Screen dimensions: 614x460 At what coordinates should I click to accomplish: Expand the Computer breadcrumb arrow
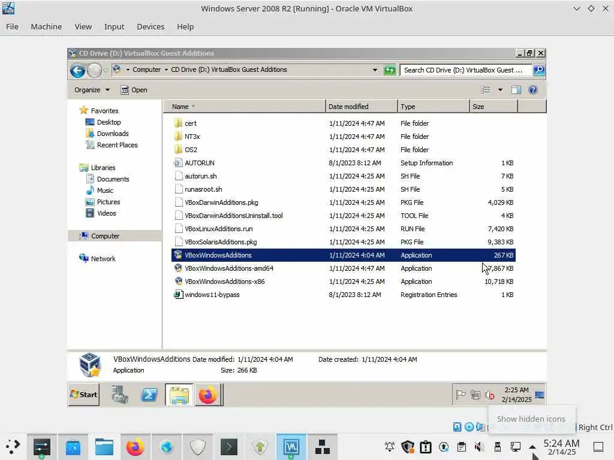[166, 69]
